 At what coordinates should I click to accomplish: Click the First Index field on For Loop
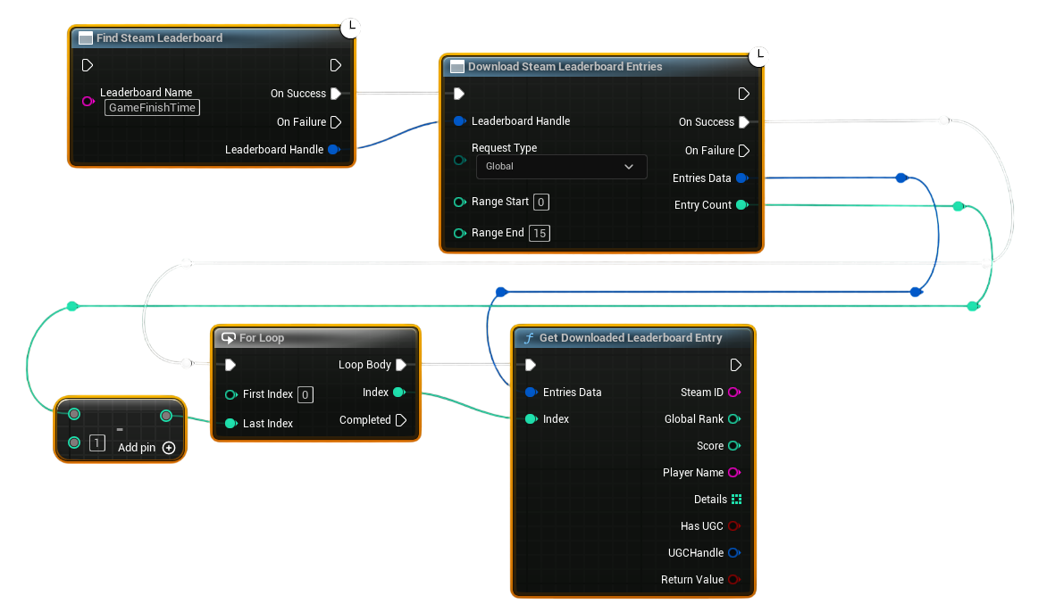point(304,394)
